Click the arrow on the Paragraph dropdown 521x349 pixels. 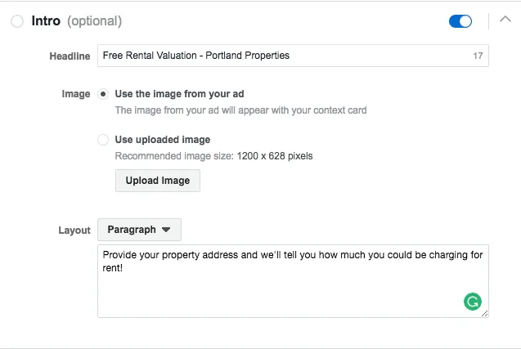[x=166, y=230]
